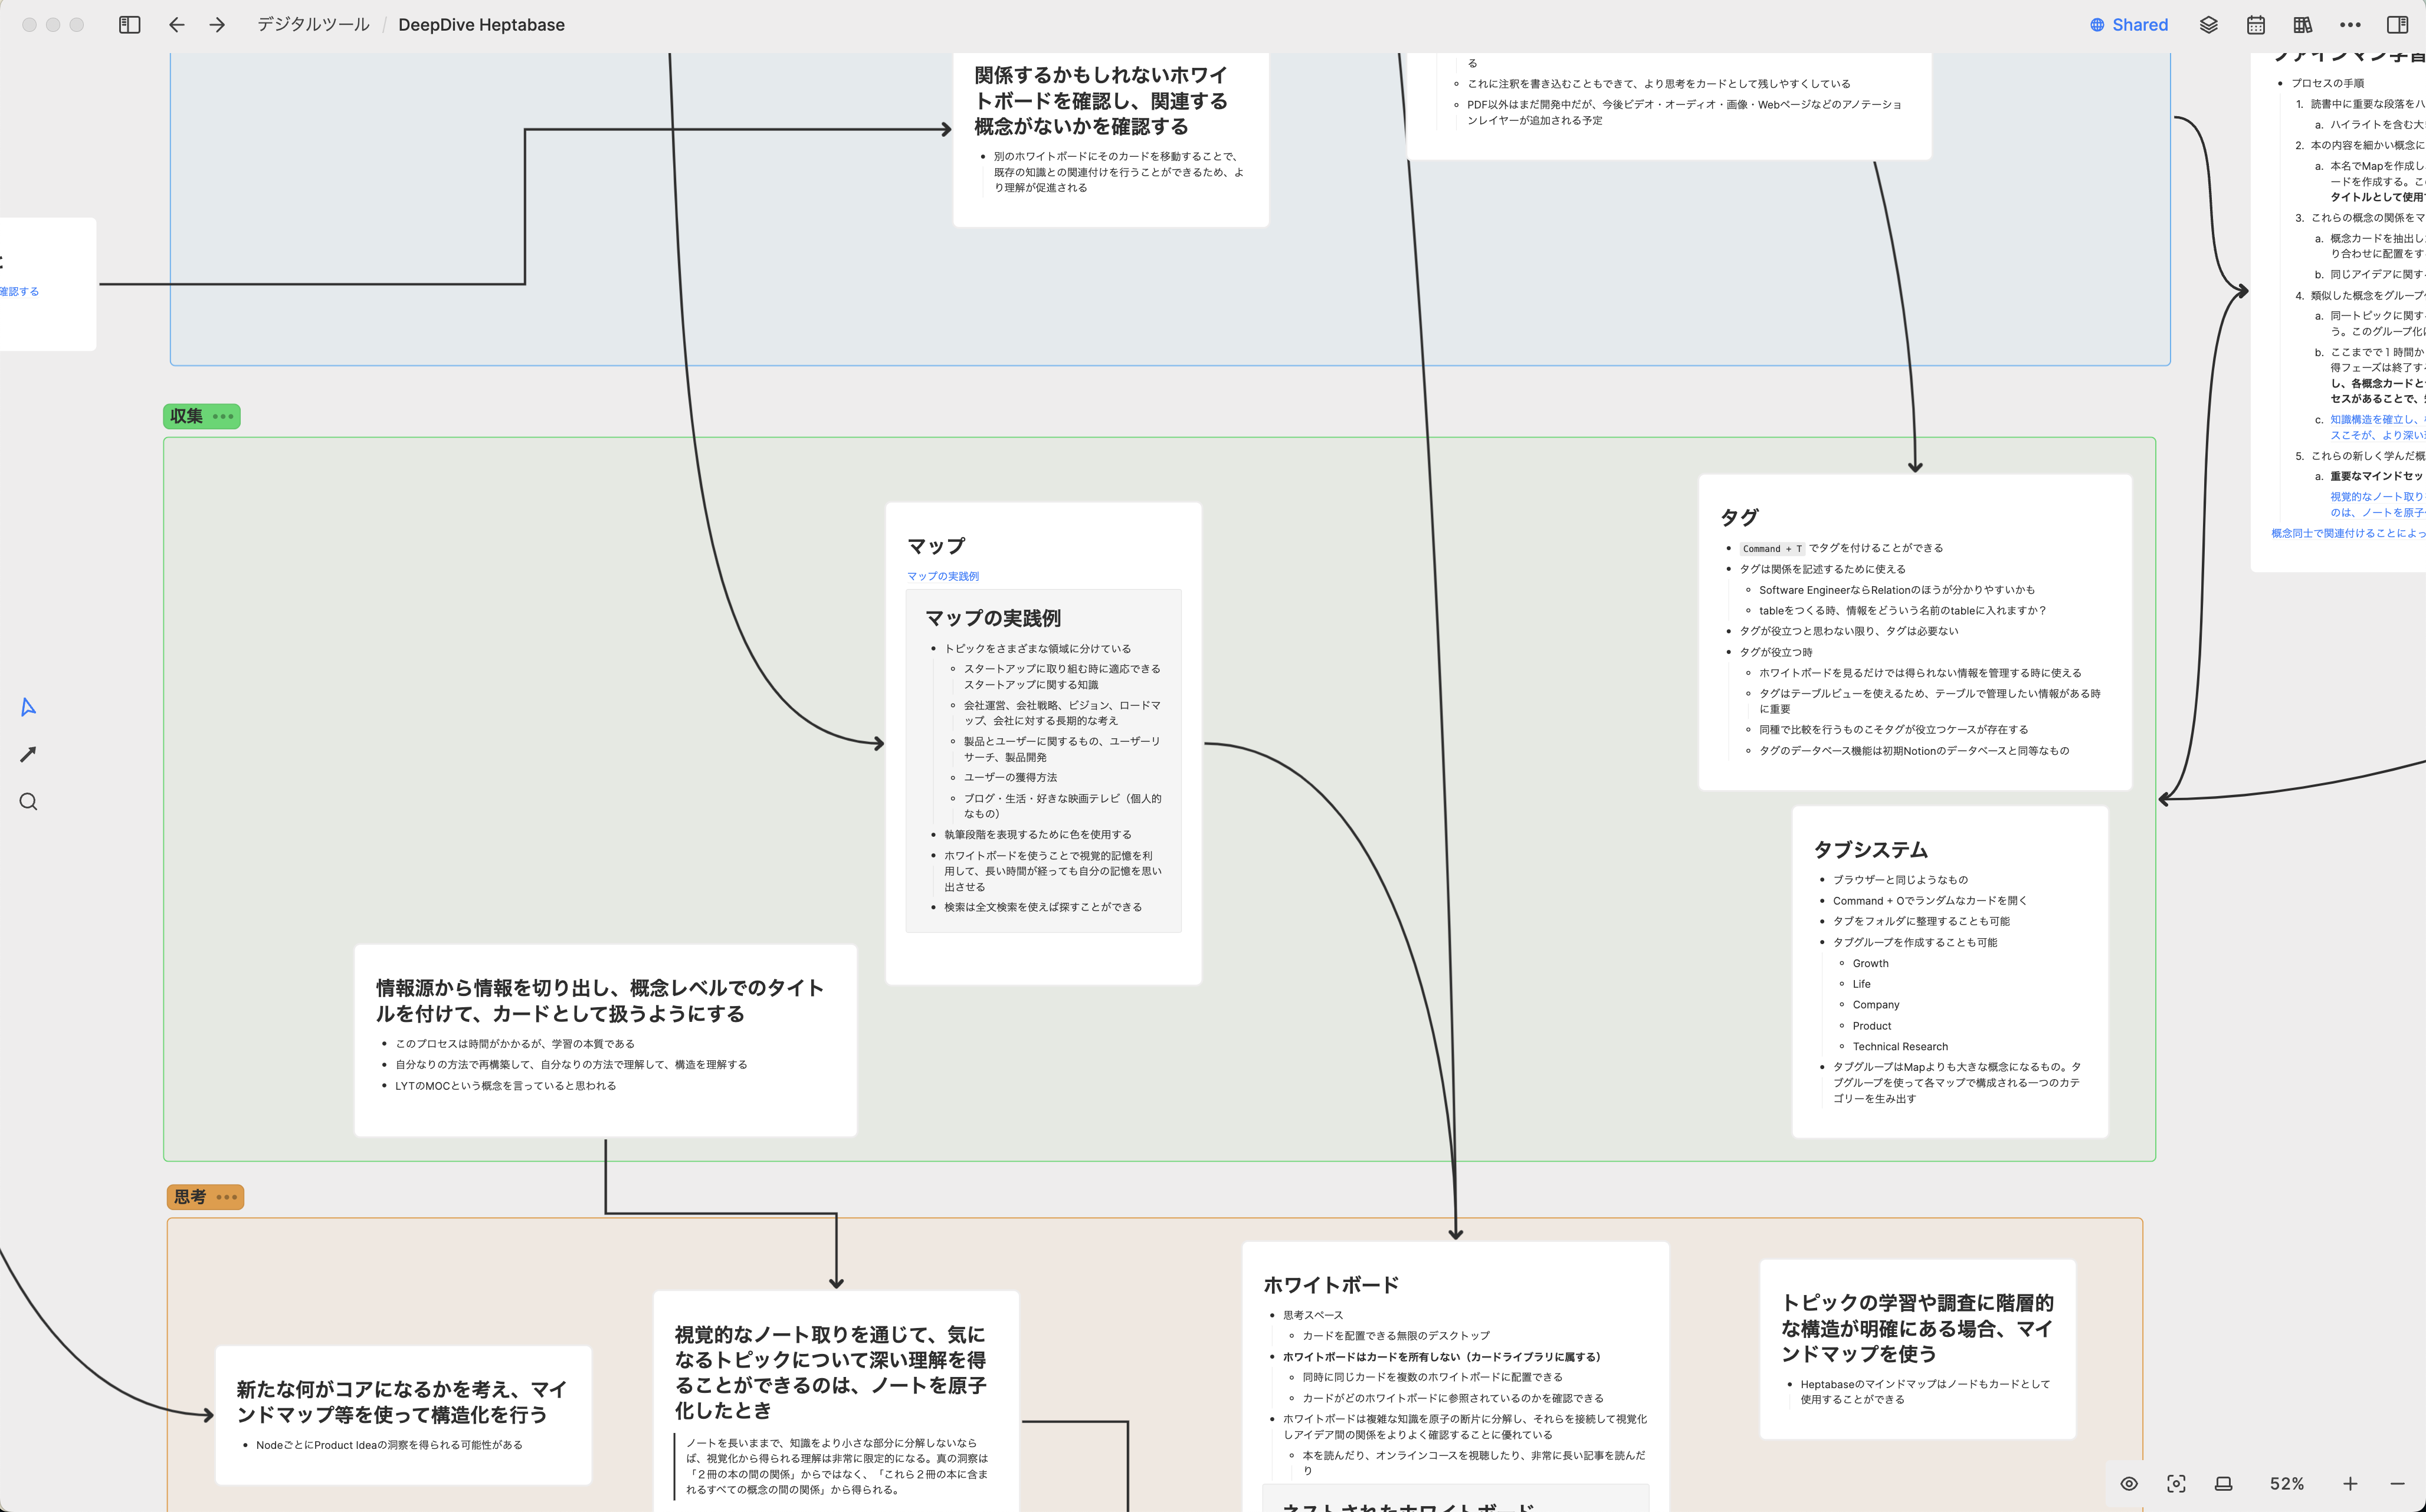
Task: Click the 52% zoom level control
Action: pyautogui.click(x=2286, y=1484)
